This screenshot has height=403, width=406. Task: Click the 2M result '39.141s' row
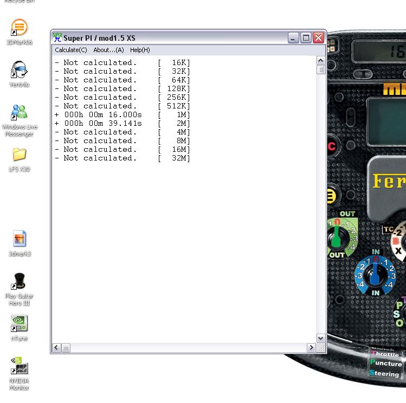[x=123, y=123]
